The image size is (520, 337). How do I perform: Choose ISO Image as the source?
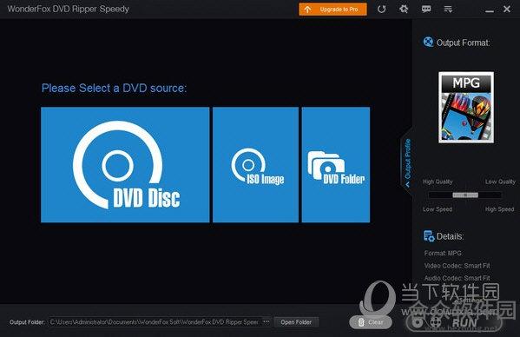(x=255, y=164)
